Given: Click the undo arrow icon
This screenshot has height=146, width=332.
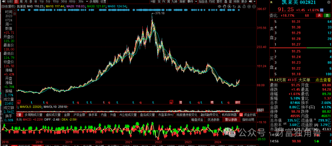Looking at the screenshot, I should pyautogui.click(x=234, y=6).
